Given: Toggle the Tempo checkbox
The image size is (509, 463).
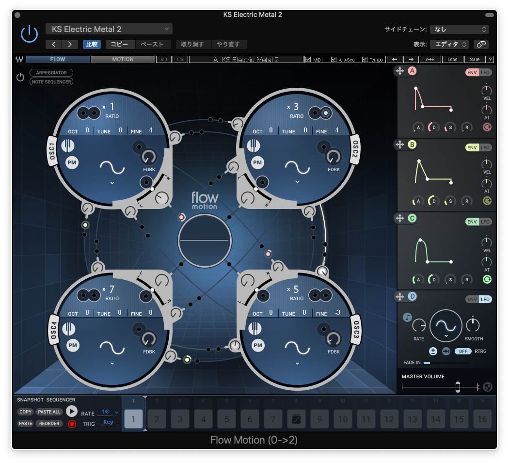Looking at the screenshot, I should click(x=365, y=60).
